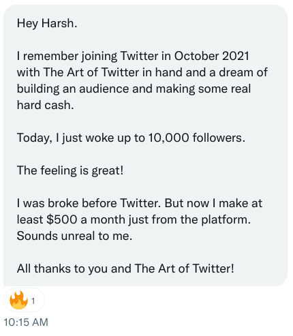Click the words 'hard cash.'
The image size is (293, 336).
[46, 105]
